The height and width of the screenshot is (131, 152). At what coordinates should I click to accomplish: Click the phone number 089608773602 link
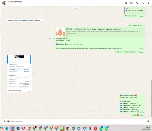point(17,21)
